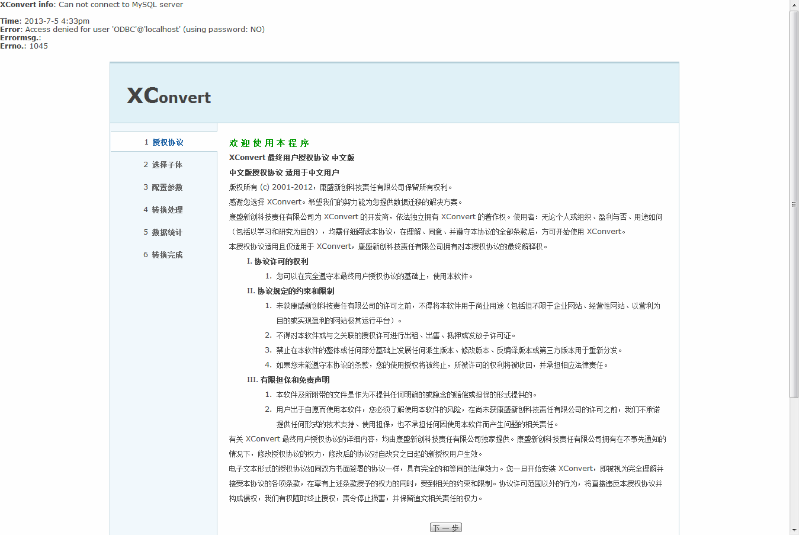Click the vertical scrollbar thumb

coord(794,204)
